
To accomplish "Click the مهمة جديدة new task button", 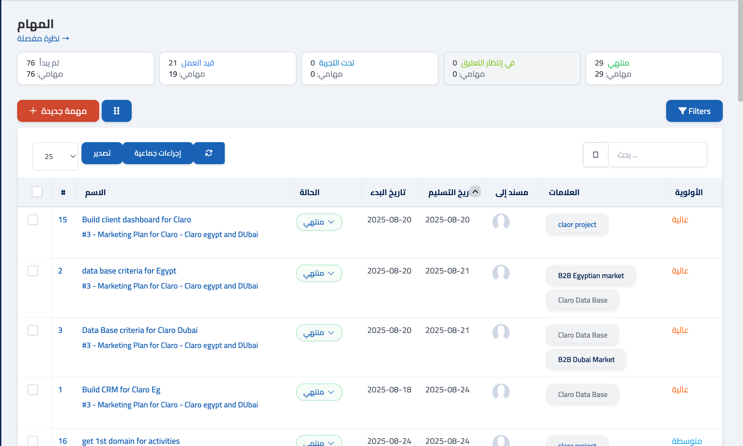I will click(x=58, y=111).
